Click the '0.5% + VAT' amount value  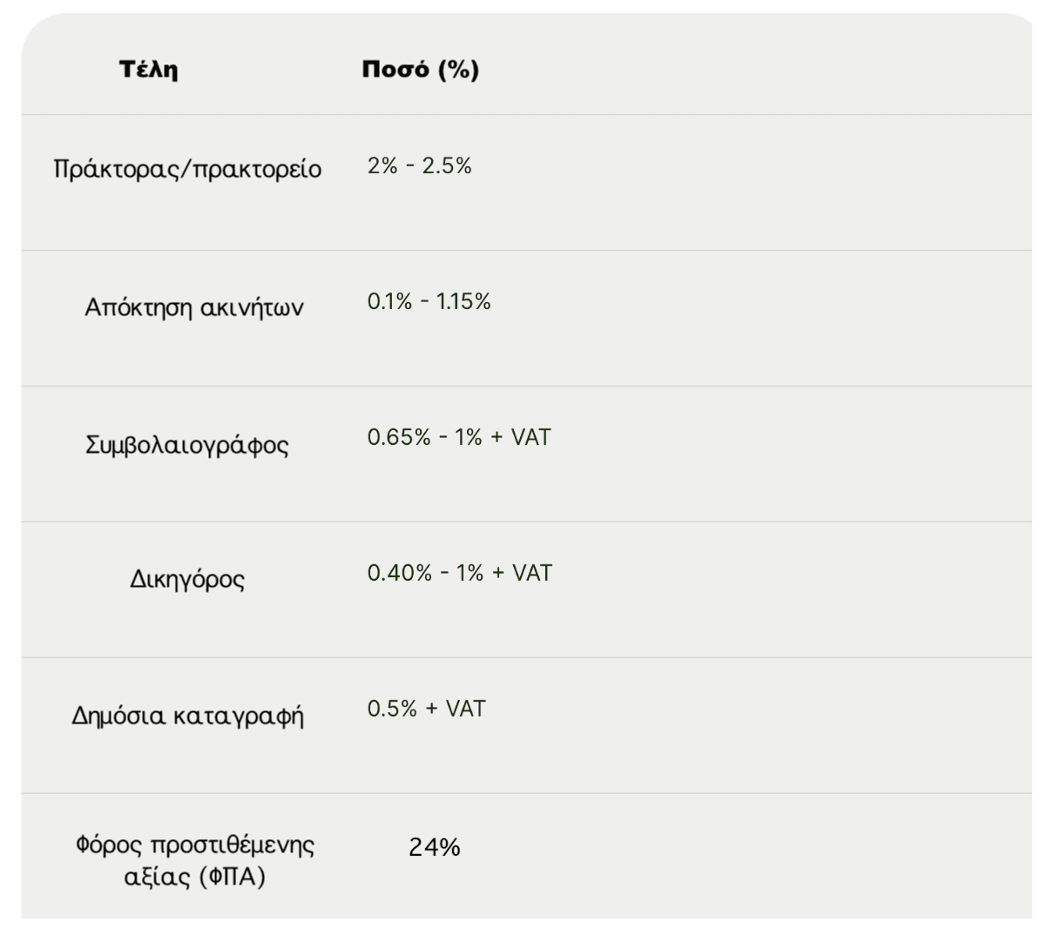tap(426, 710)
